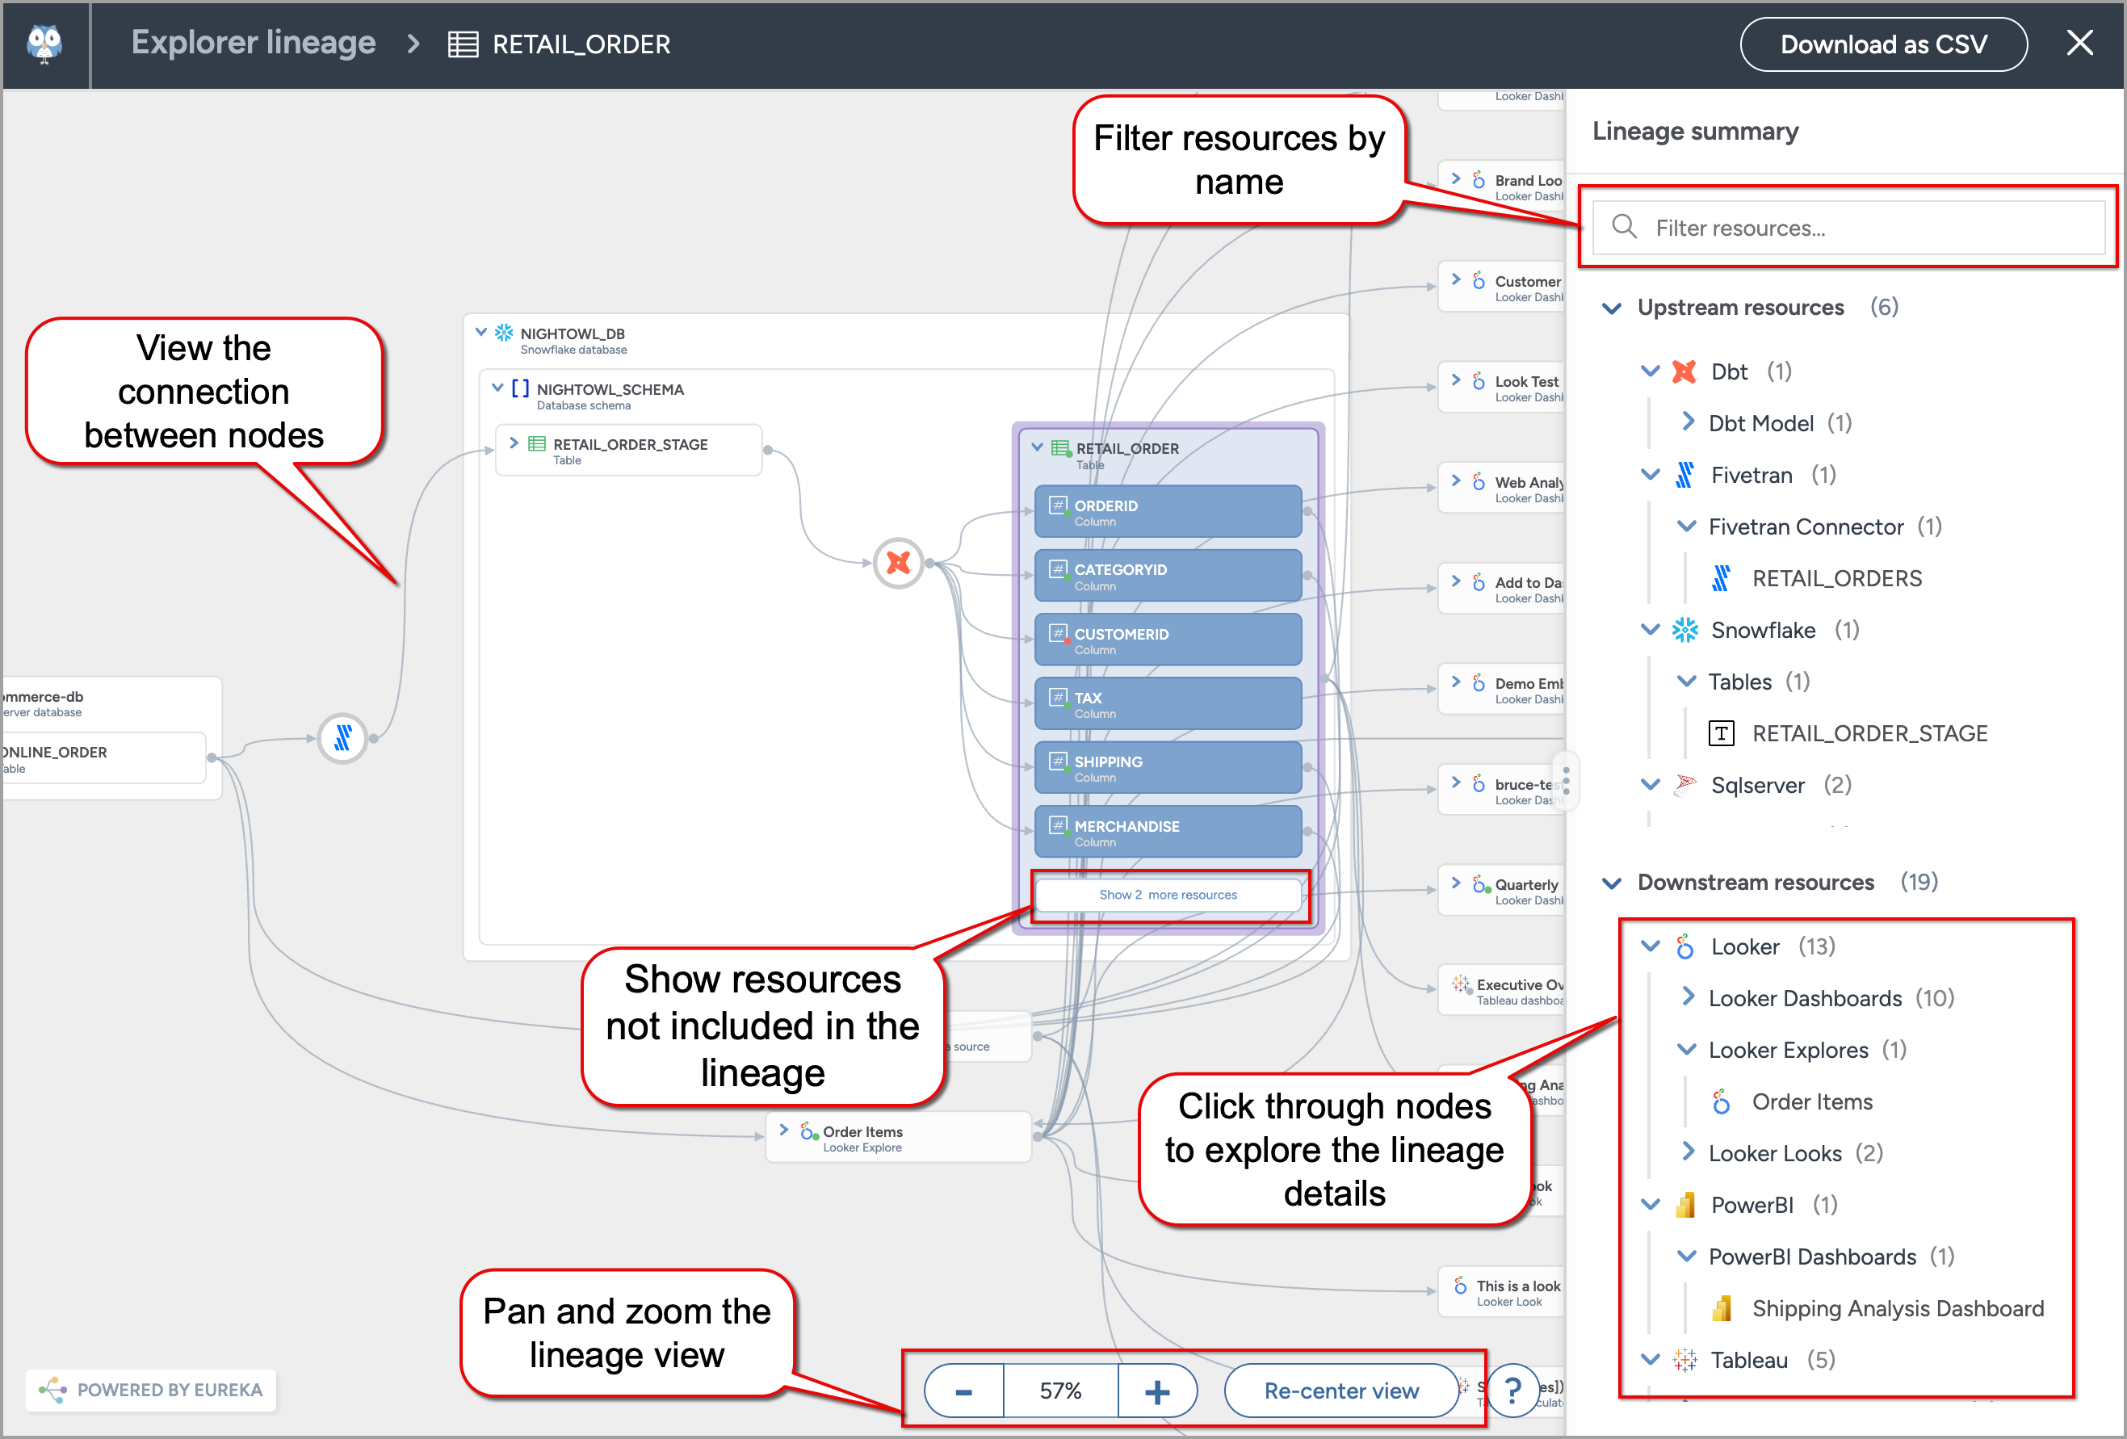
Task: Expand the Order Items Looker Explore node
Action: pos(783,1130)
